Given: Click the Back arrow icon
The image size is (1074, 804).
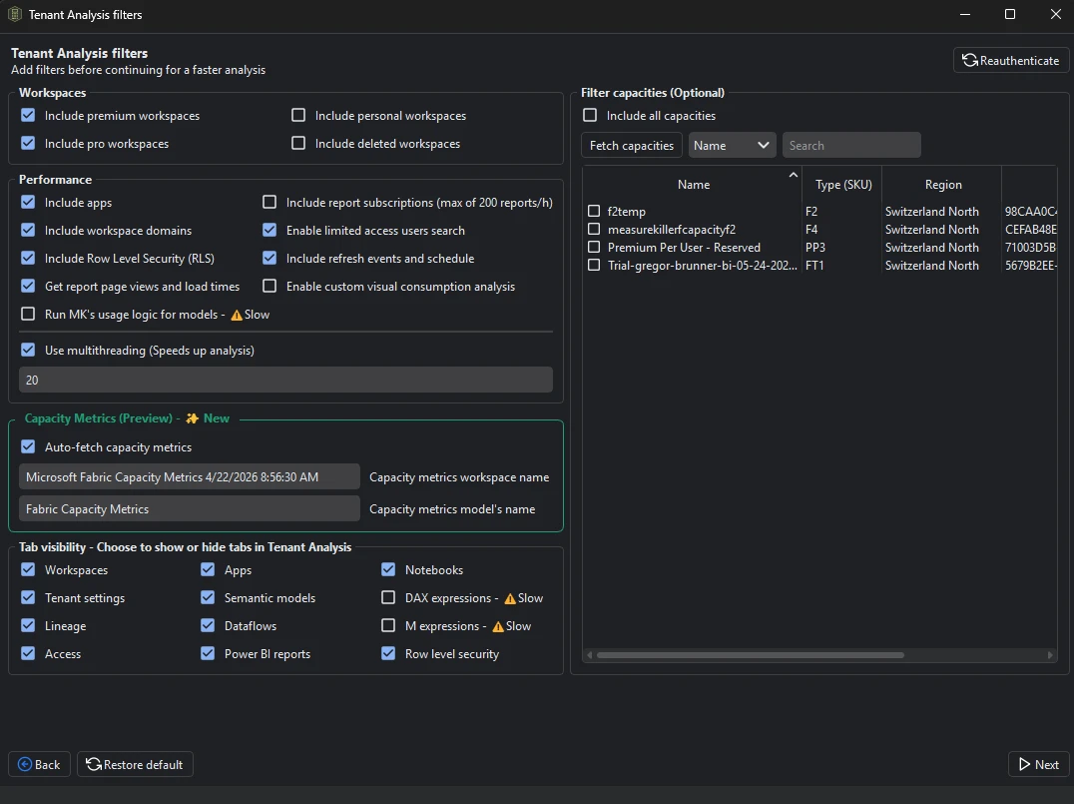Looking at the screenshot, I should point(25,764).
